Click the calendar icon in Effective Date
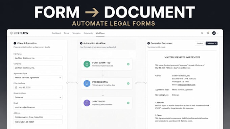The width and height of the screenshot is (230, 129). 16,87
